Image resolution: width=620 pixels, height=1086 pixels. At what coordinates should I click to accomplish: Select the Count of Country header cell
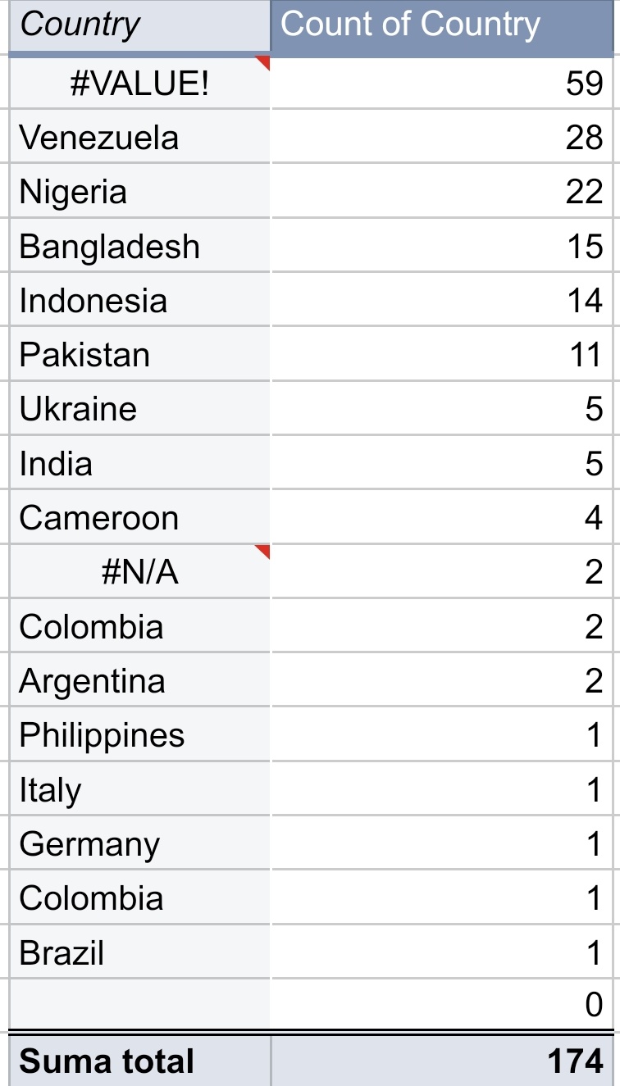443,27
